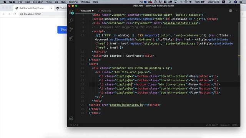Image resolution: width=246 pixels, height=138 pixels.
Task: Open the Run menu
Action: (63, 2)
